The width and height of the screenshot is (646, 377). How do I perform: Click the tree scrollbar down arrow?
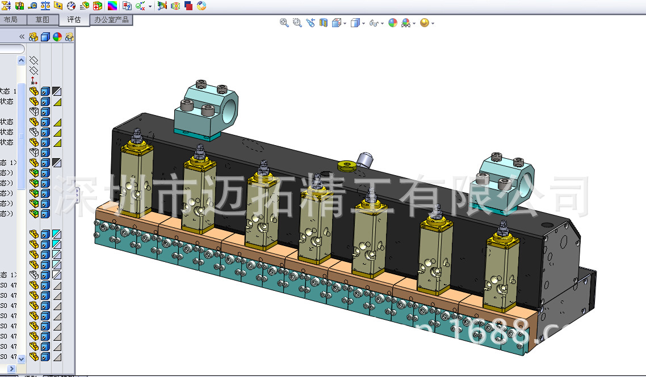(x=22, y=359)
